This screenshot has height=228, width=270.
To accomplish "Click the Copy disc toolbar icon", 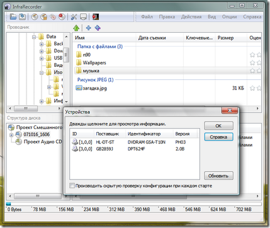I will (53, 17).
